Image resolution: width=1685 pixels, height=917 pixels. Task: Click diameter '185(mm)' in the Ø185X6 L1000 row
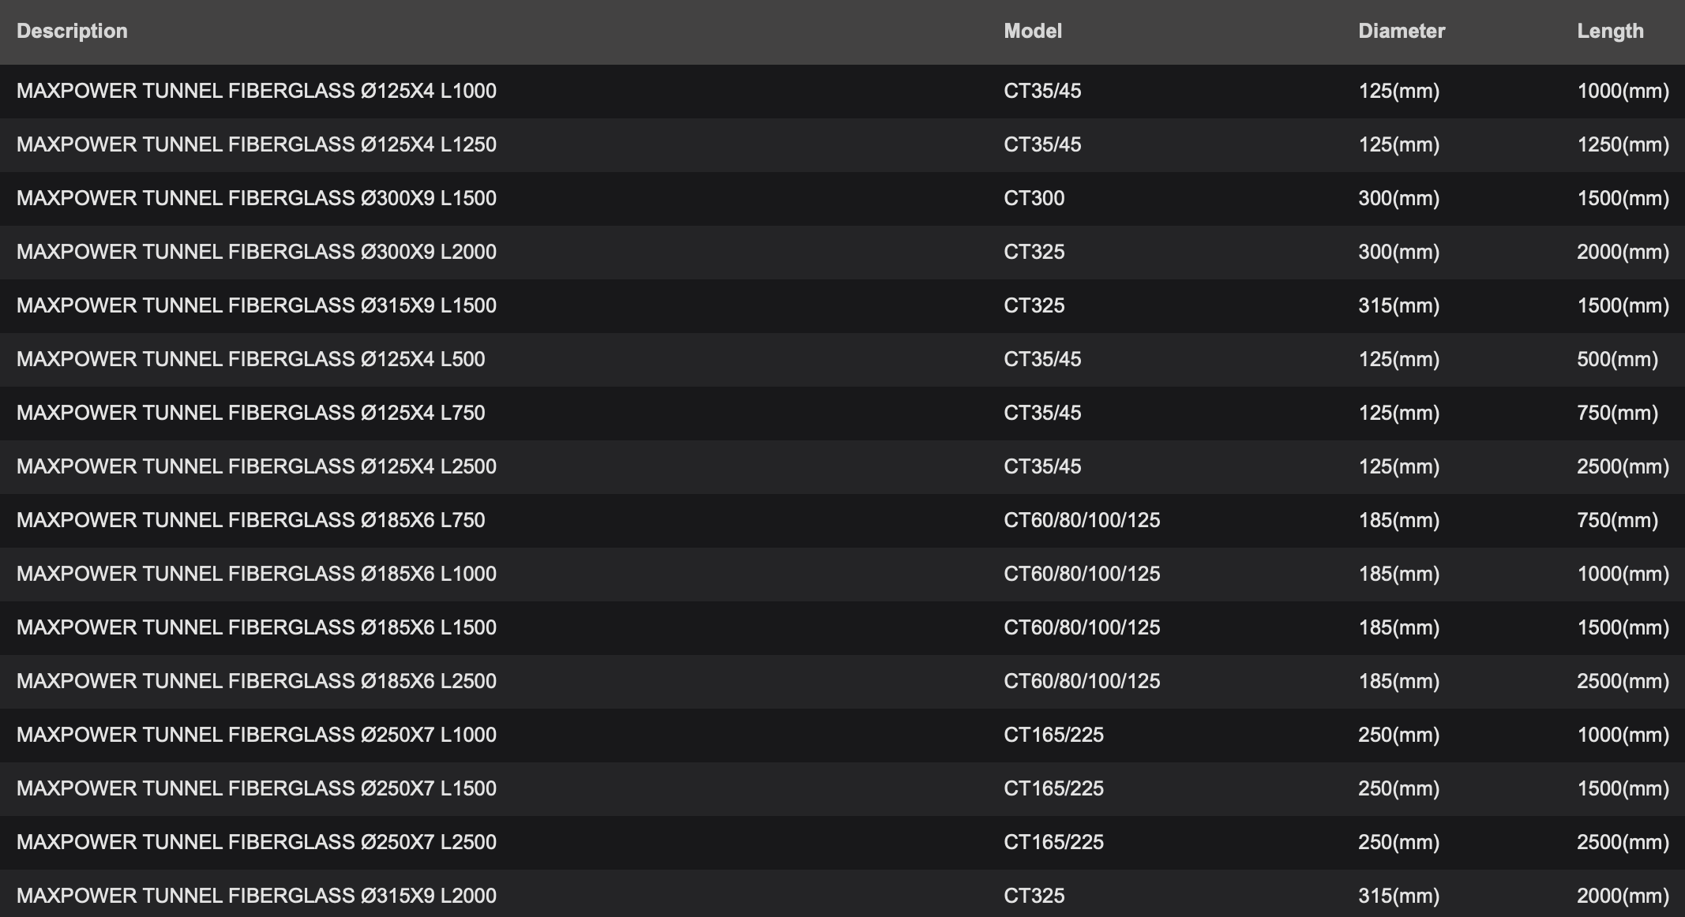point(1399,574)
